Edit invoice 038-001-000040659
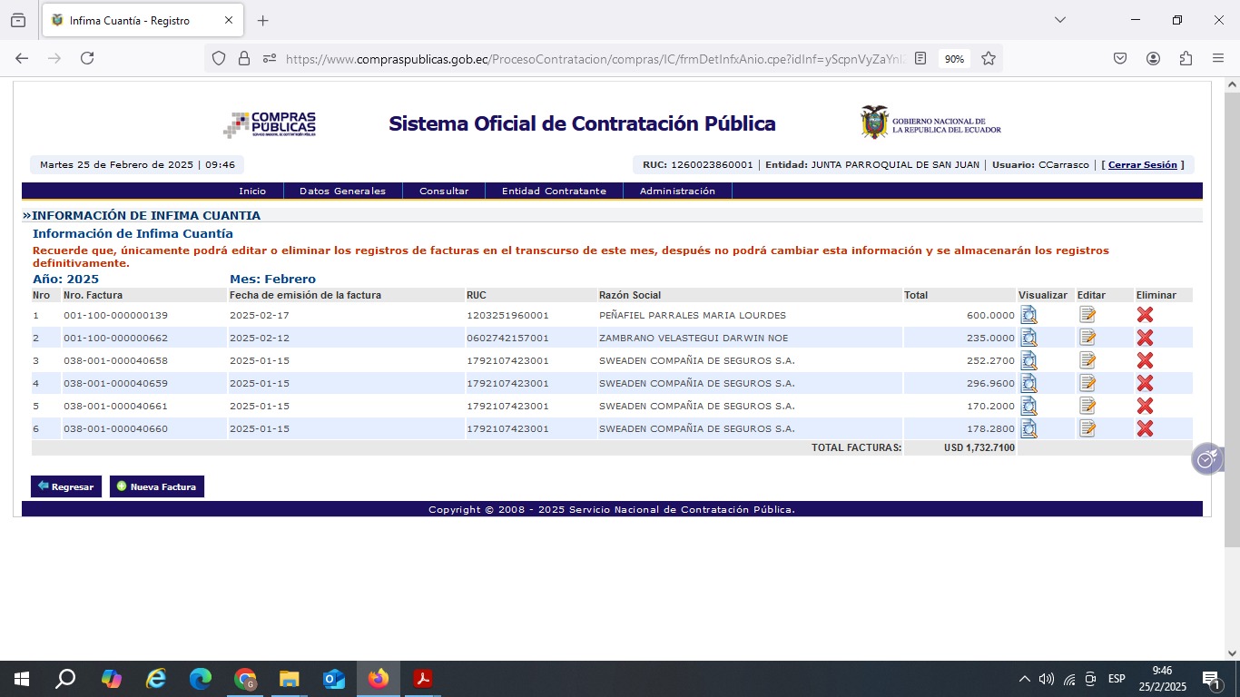Screen dimensions: 1240x697 [1087, 383]
